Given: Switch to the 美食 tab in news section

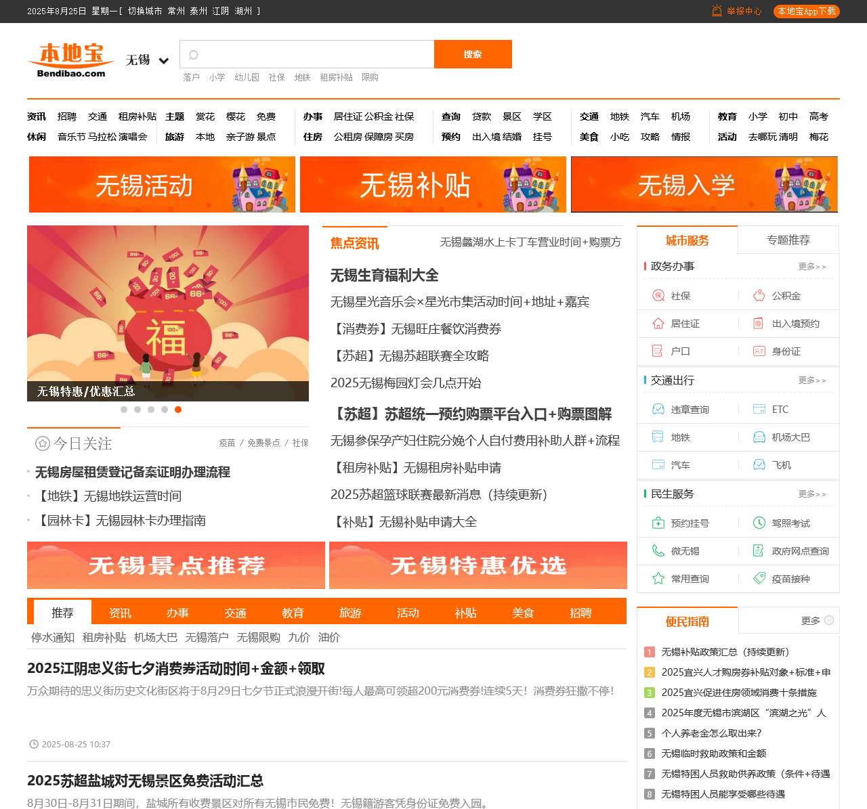Looking at the screenshot, I should point(522,613).
